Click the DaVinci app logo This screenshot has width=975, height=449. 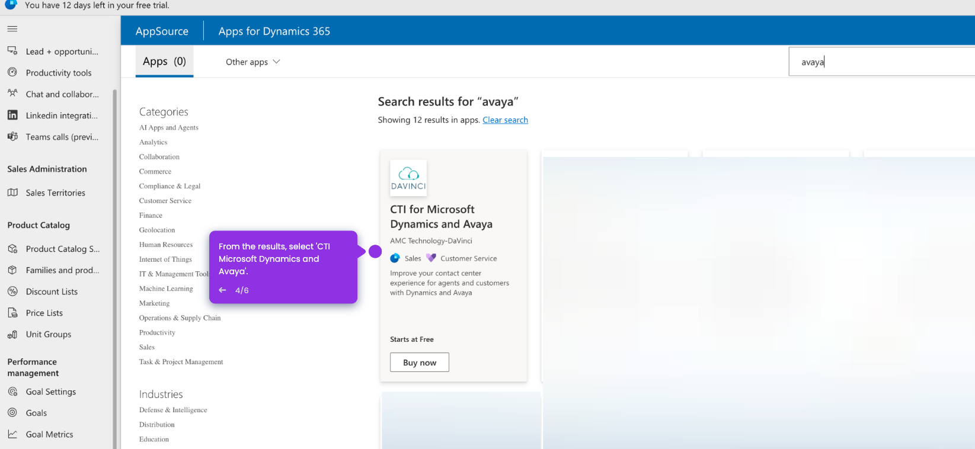408,178
